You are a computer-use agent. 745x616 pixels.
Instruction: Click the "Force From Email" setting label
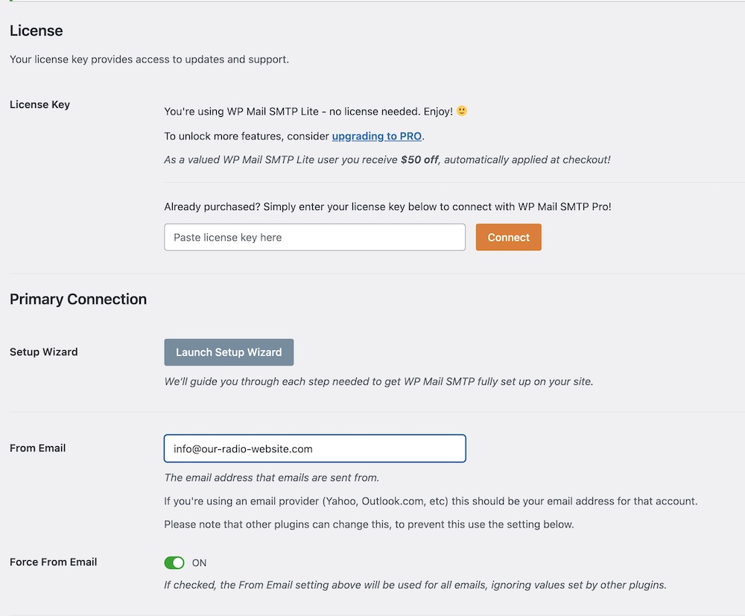[x=53, y=562]
